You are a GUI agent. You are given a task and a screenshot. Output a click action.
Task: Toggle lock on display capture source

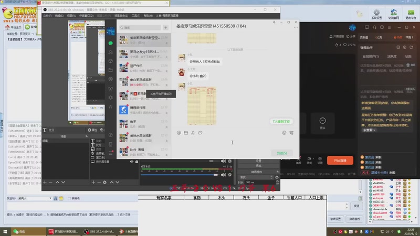[136, 162]
